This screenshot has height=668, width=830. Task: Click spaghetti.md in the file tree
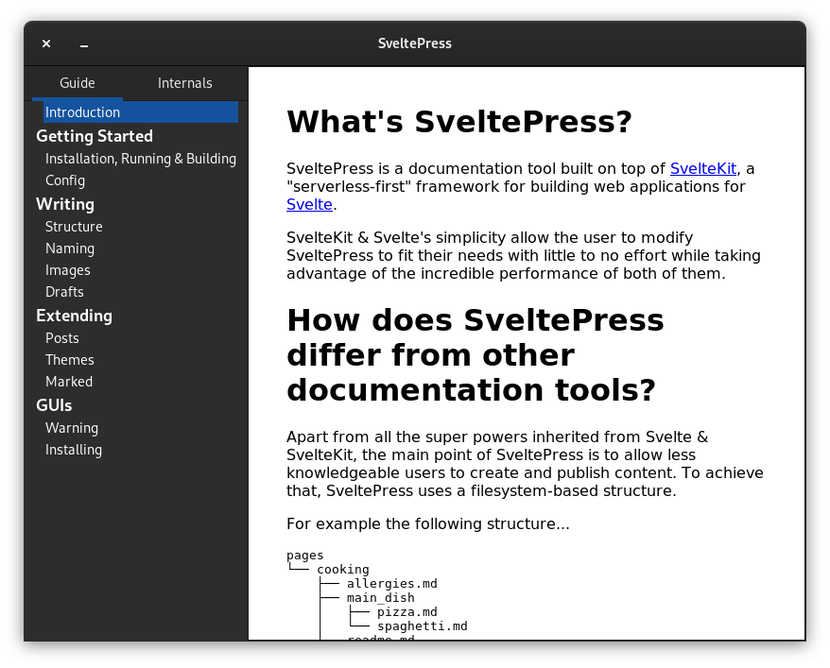422,626
